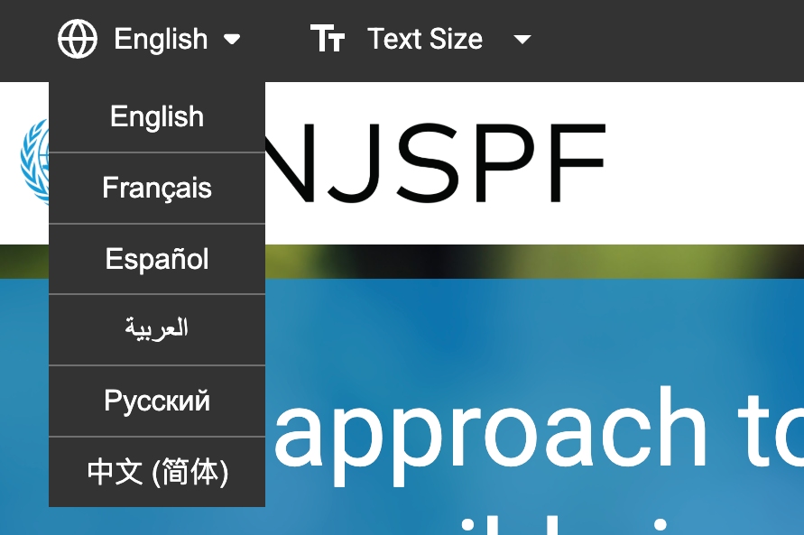Select 中文 (简体) language option
The width and height of the screenshot is (804, 535).
[x=157, y=472]
